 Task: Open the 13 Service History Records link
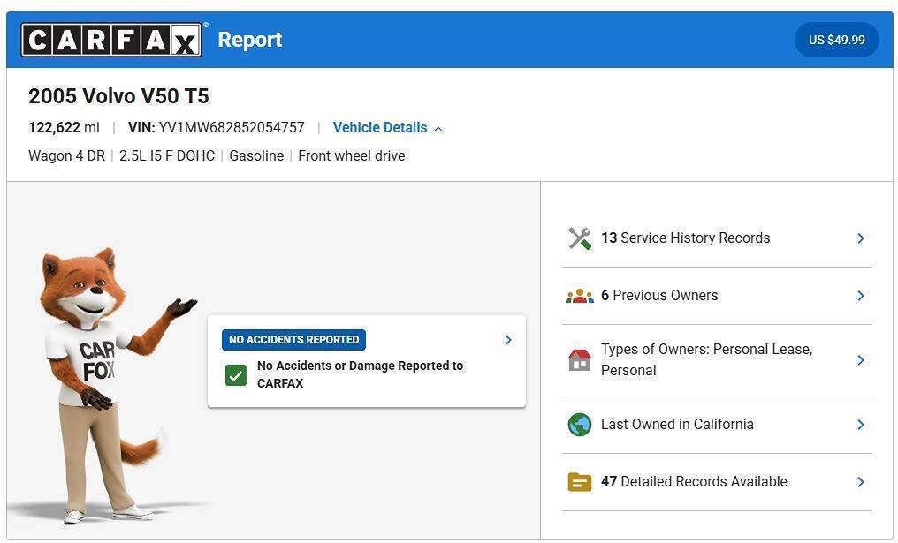tap(686, 238)
